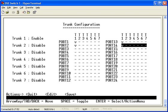Click the SCROLL status indicator
The height and width of the screenshot is (112, 168).
[x=65, y=109]
